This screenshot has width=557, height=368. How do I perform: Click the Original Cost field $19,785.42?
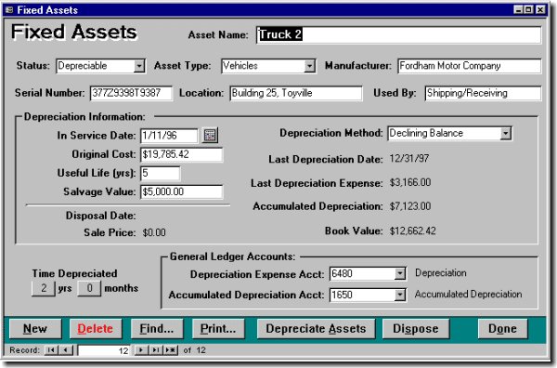[182, 154]
